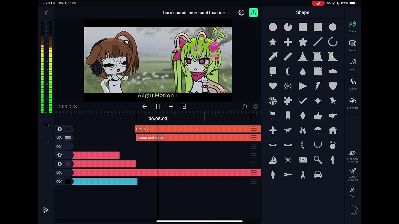Undo the last action

46,125
